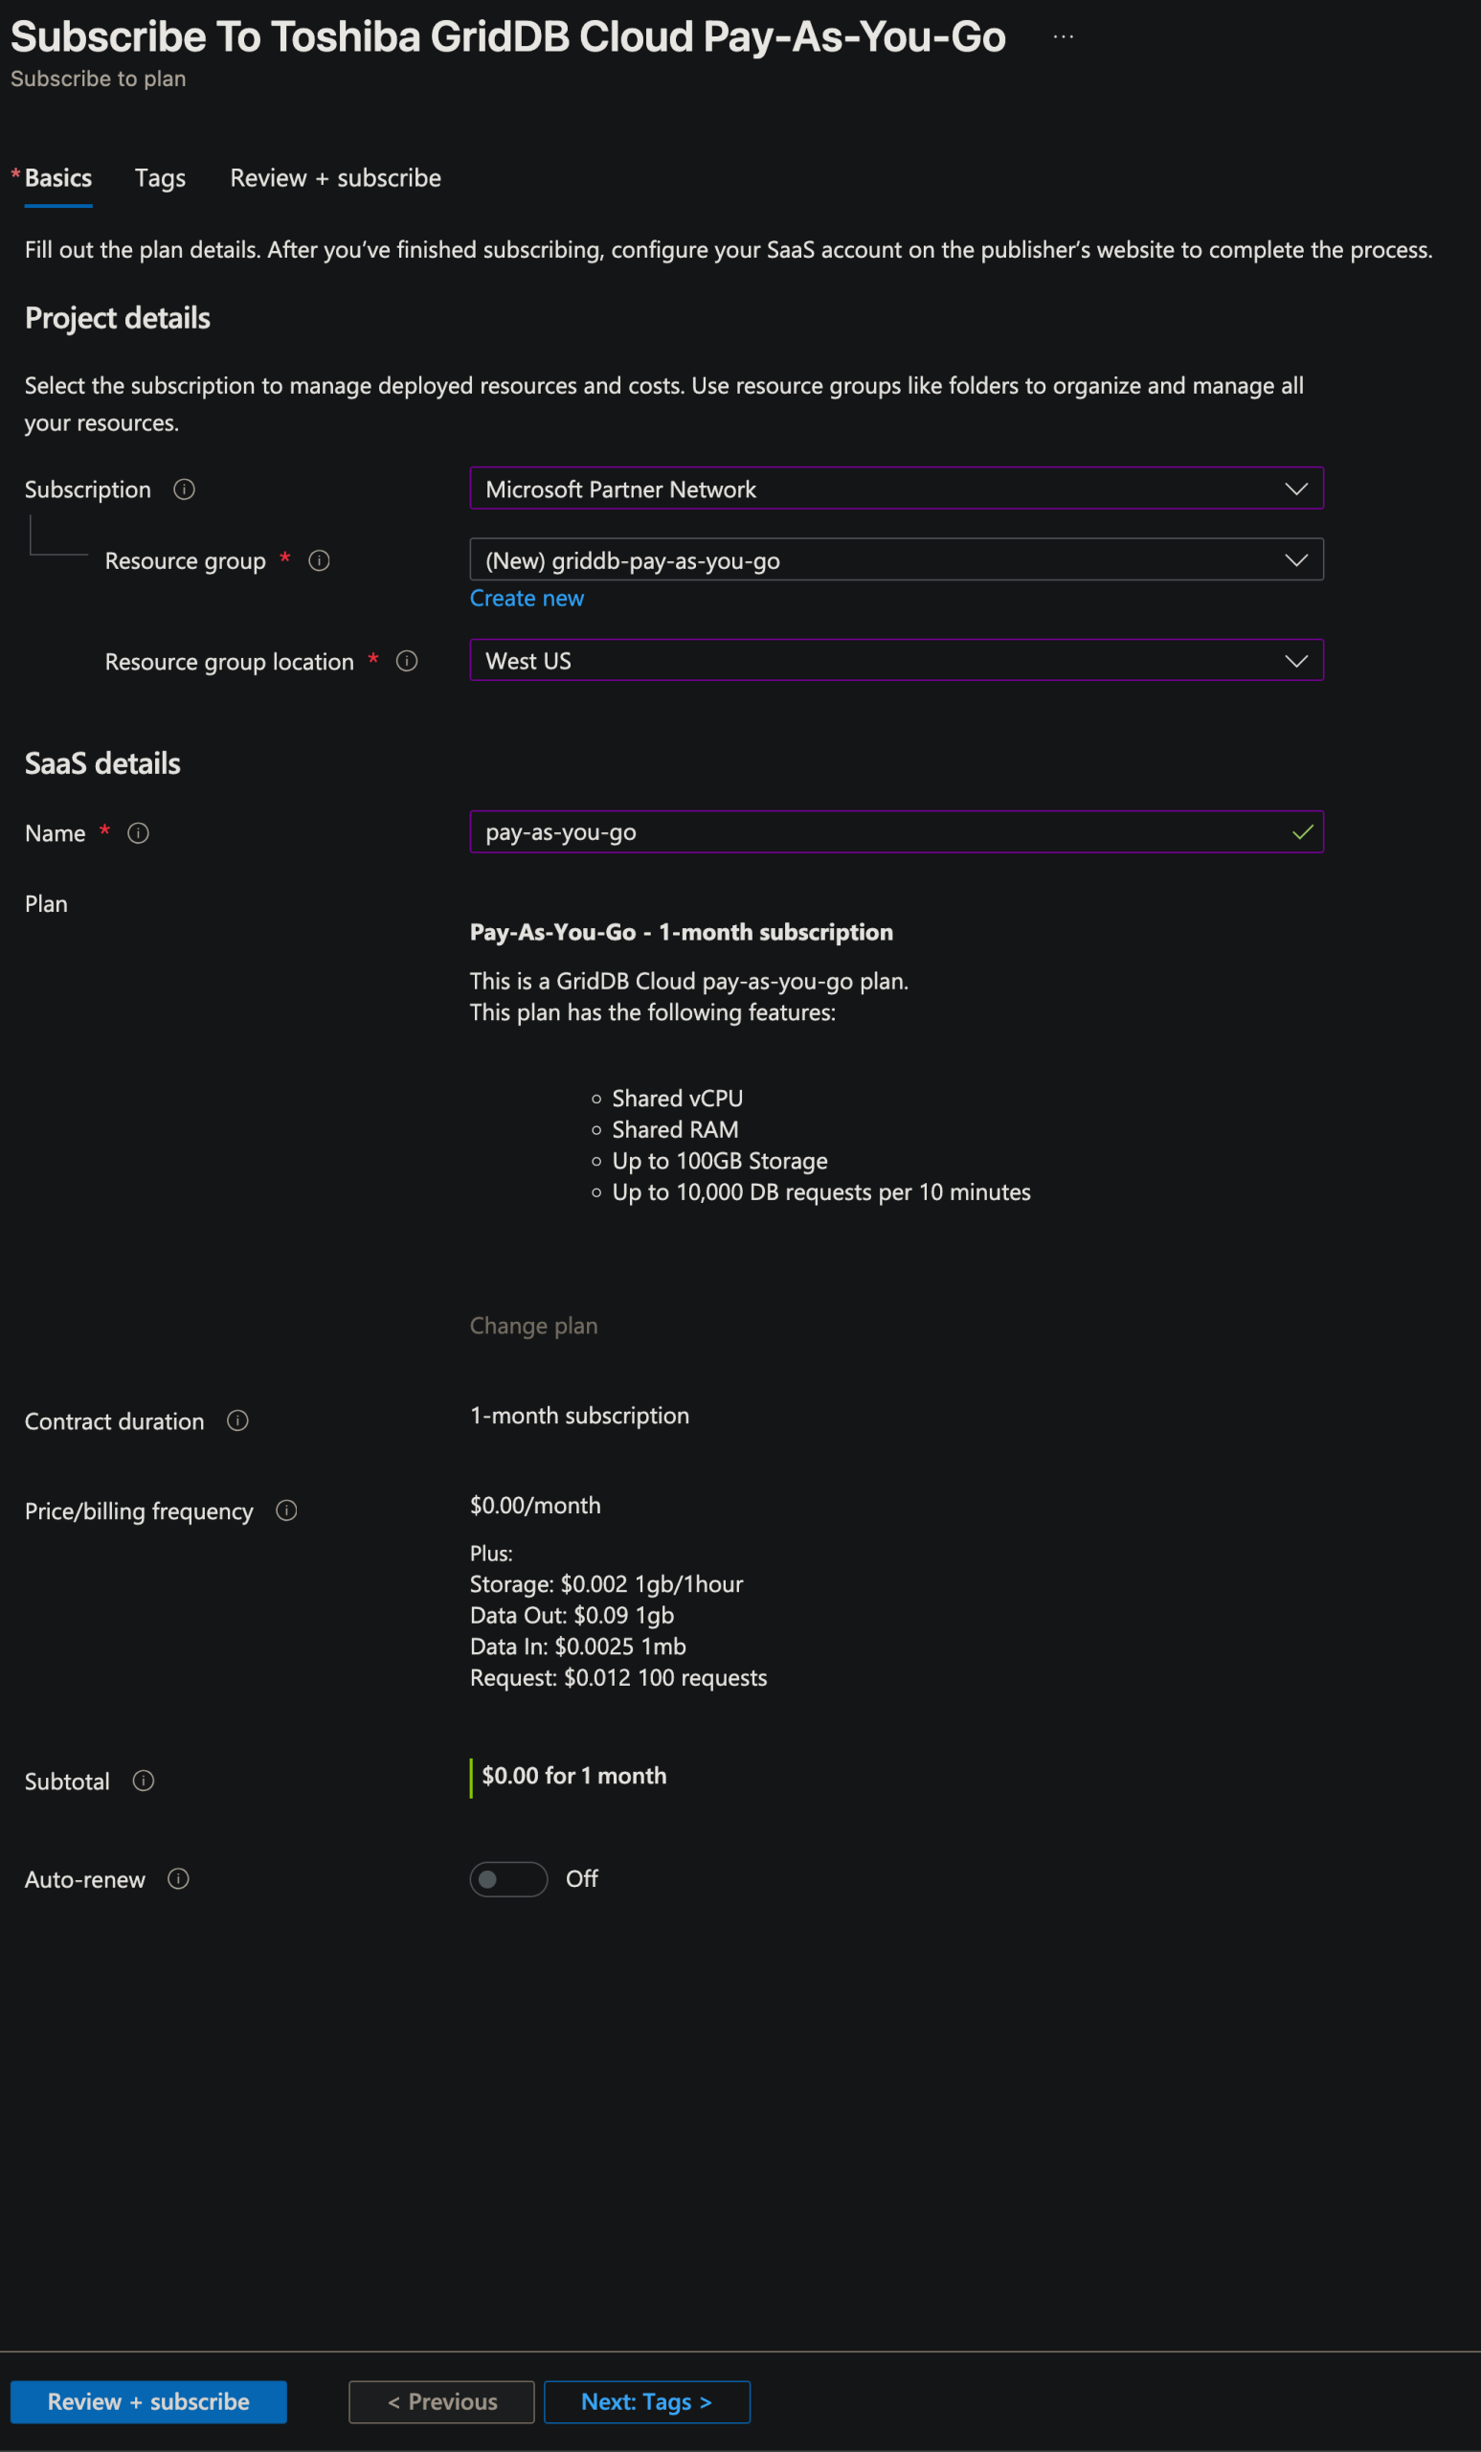Click the Next: Tags button

(646, 2401)
